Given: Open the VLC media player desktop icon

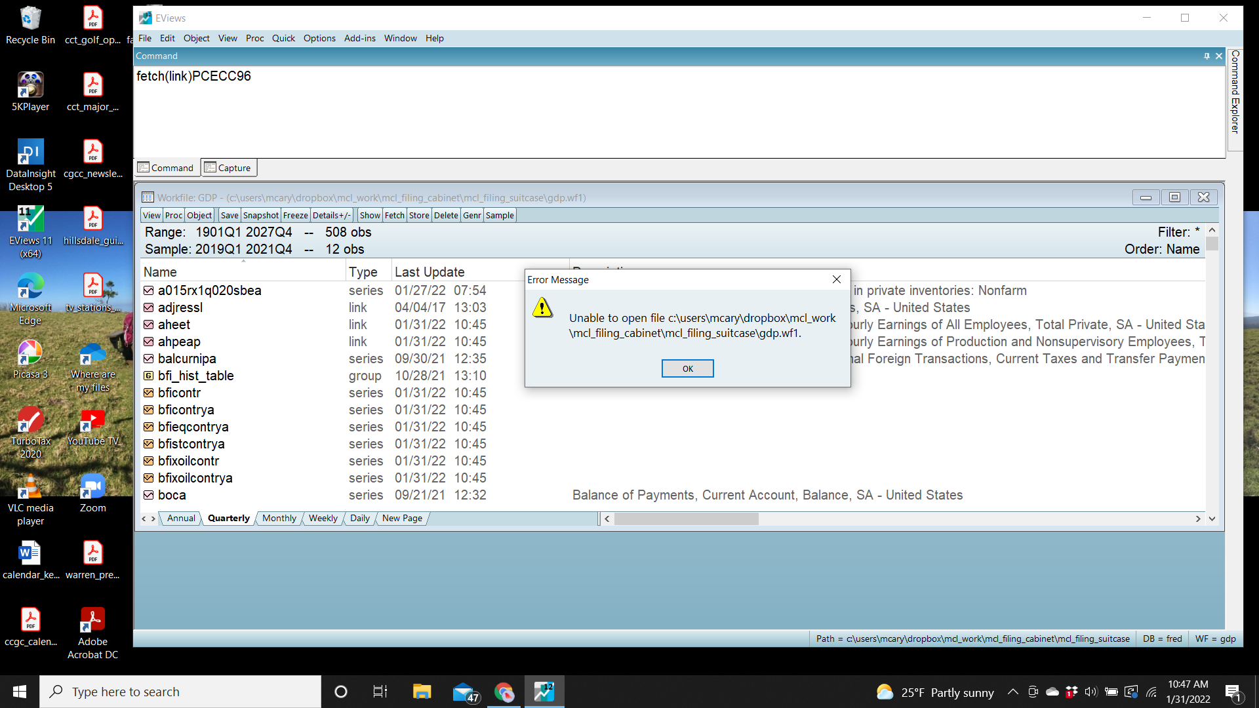Looking at the screenshot, I should [x=30, y=500].
